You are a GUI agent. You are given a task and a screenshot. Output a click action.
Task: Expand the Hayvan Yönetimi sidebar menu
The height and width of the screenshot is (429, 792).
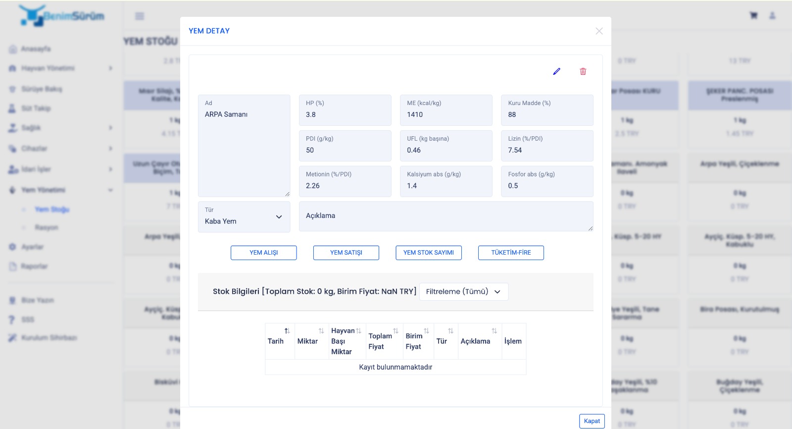tap(61, 68)
